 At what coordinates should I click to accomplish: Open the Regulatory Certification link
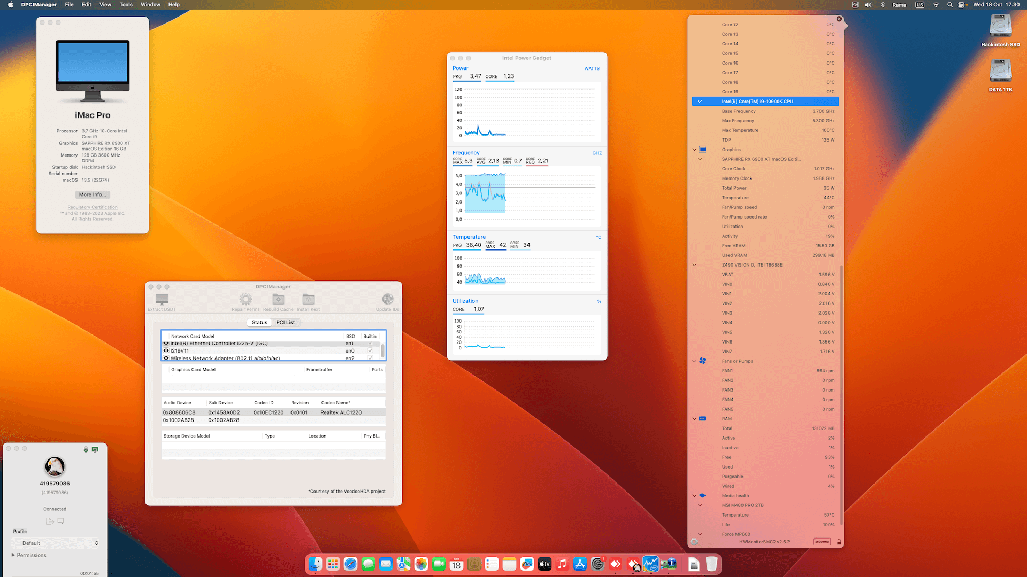93,207
